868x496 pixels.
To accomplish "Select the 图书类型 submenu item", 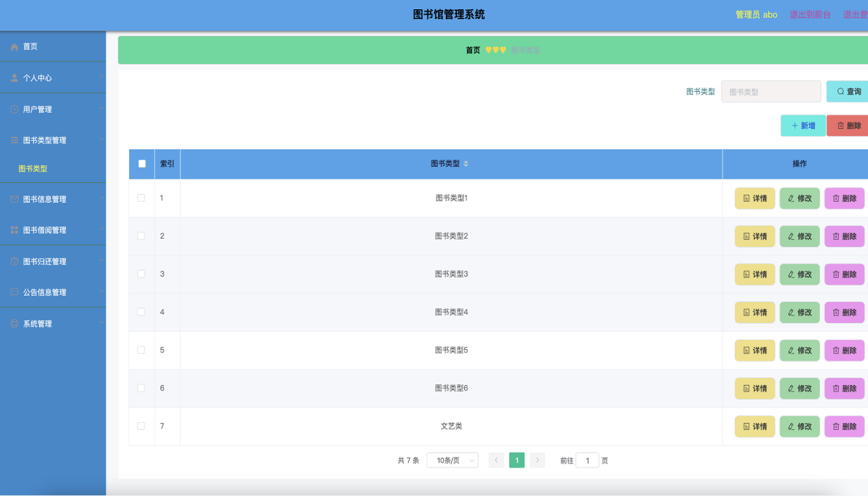I will (33, 169).
